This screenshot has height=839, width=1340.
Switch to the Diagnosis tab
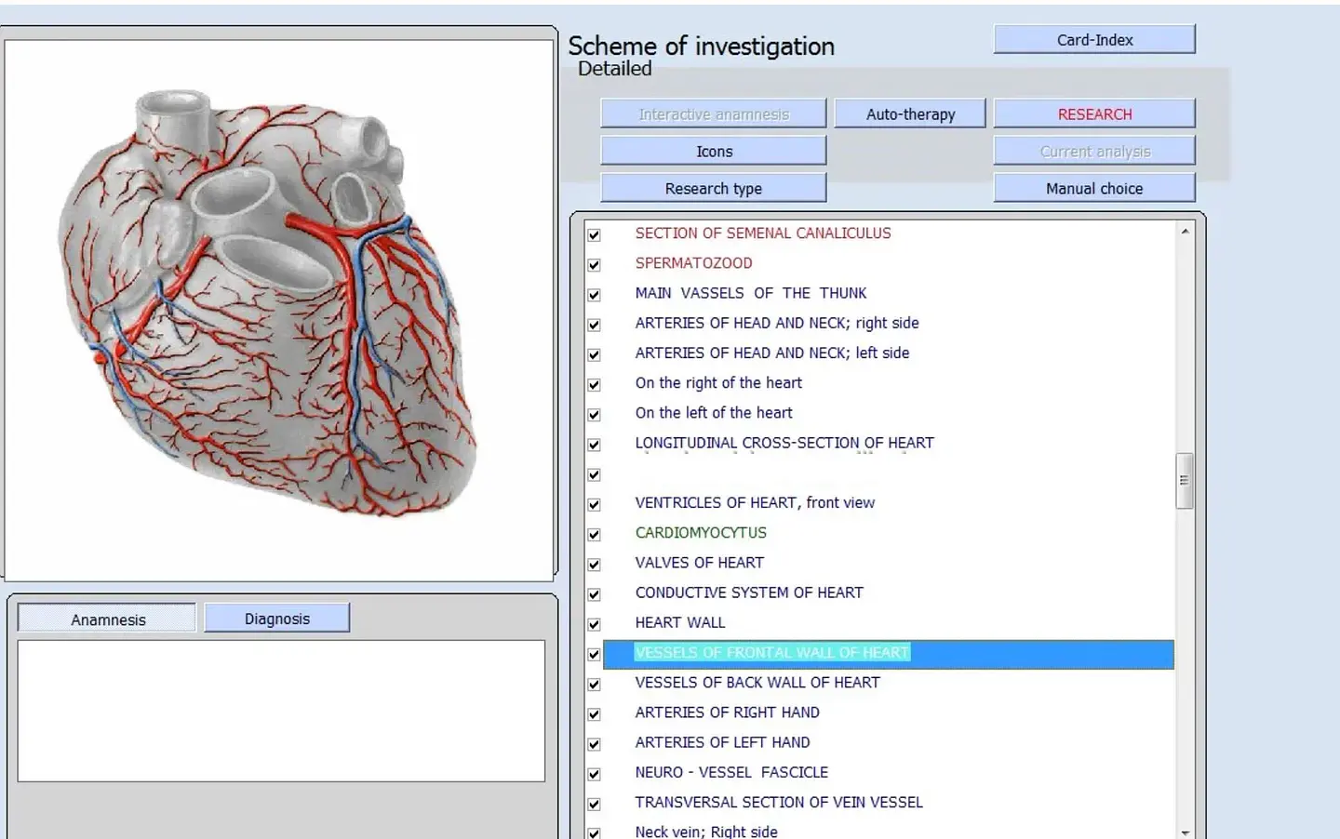click(x=277, y=619)
